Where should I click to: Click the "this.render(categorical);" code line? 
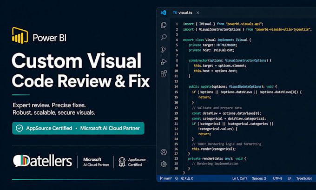pos(214,149)
